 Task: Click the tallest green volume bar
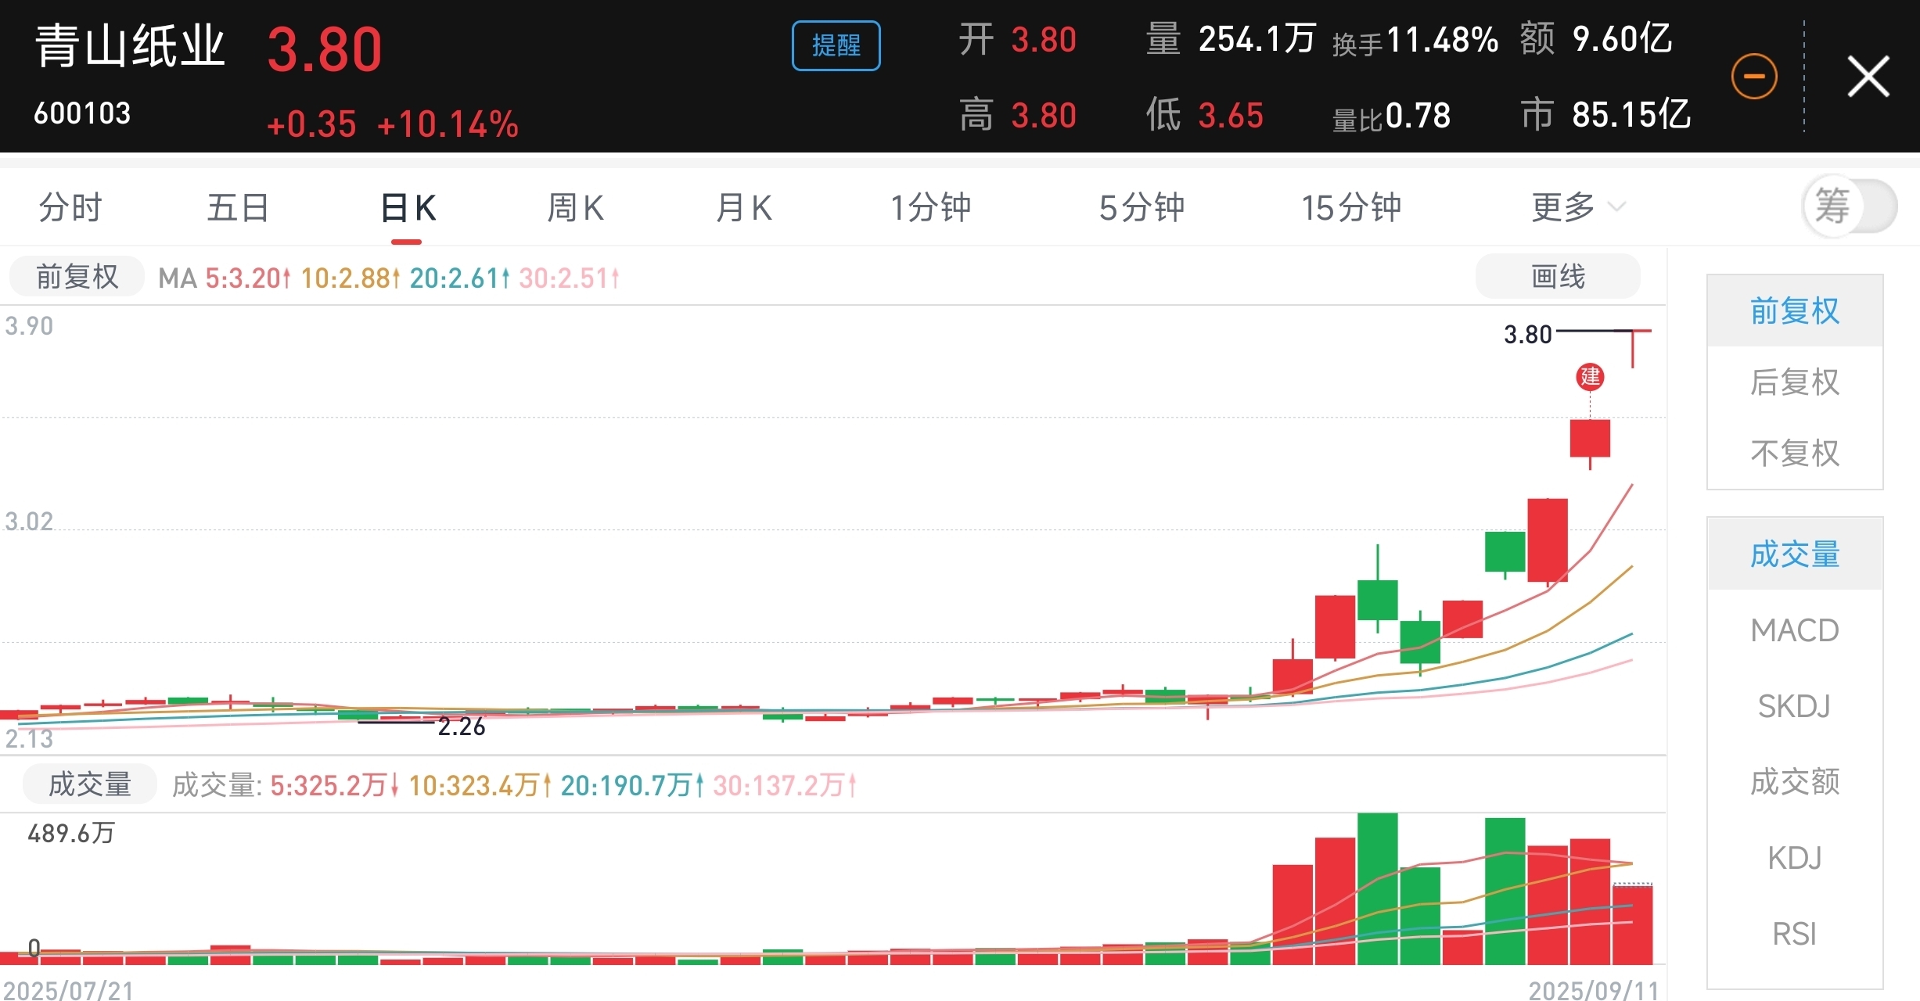[1377, 889]
